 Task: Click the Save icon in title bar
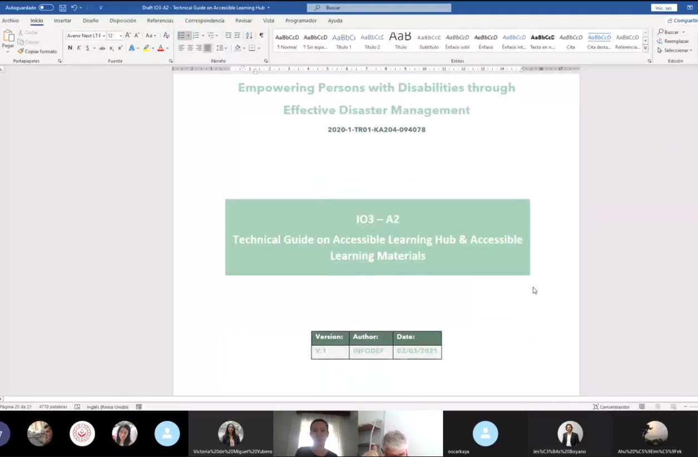[63, 8]
